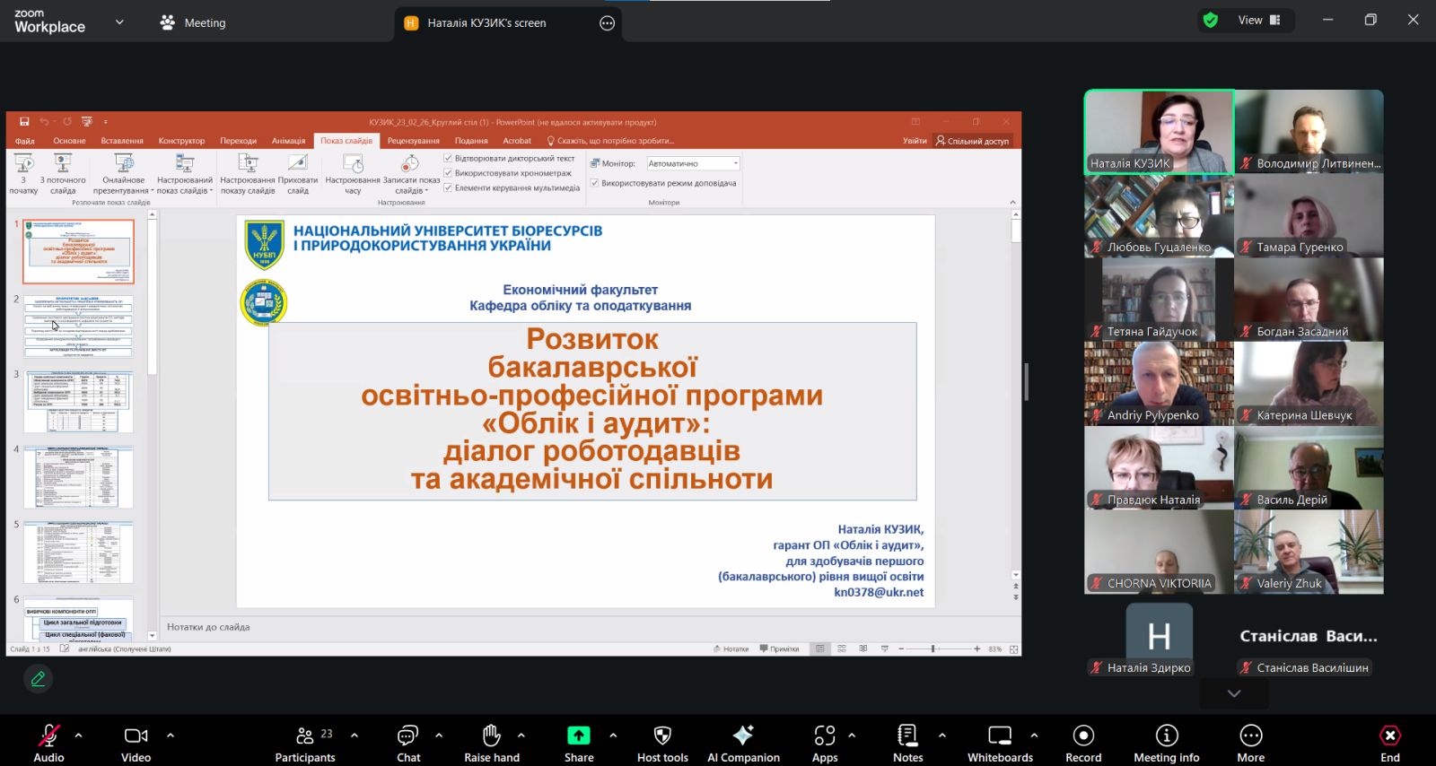Image resolution: width=1436 pixels, height=766 pixels.
Task: Open the annotation pencil tool
Action: [x=38, y=679]
